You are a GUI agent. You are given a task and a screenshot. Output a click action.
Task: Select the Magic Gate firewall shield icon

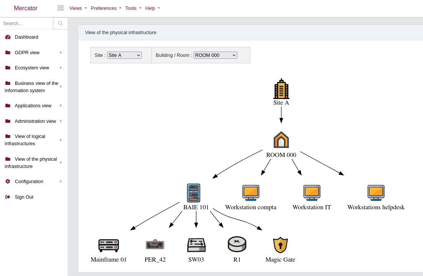click(x=280, y=245)
